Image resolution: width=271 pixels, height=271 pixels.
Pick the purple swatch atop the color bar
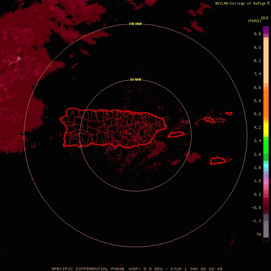[x=266, y=30]
